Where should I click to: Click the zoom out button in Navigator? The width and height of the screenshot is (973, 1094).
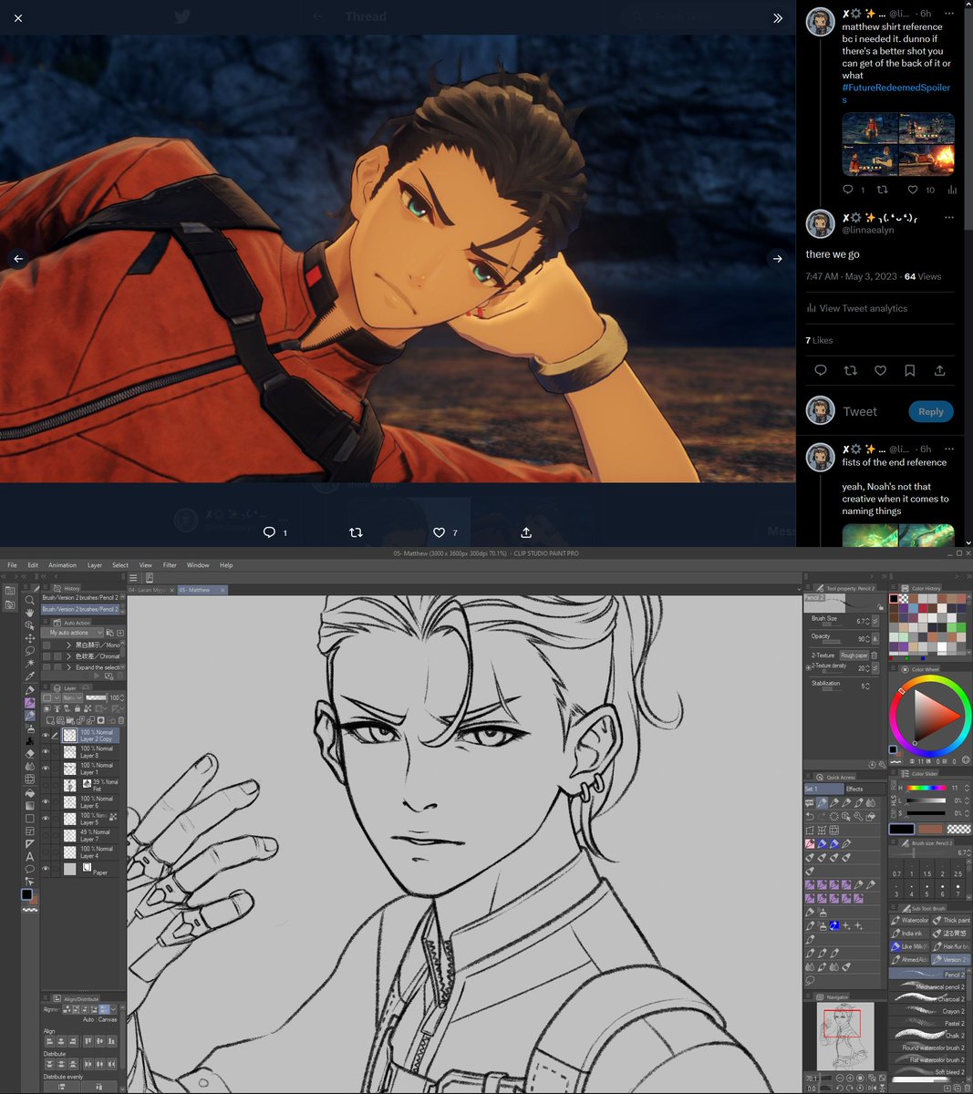click(x=840, y=1079)
